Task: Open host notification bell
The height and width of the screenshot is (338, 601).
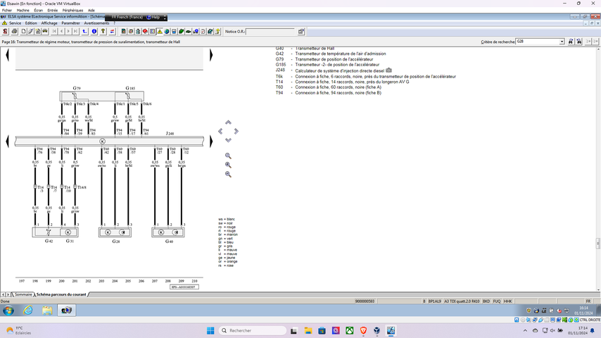Action: 592,331
